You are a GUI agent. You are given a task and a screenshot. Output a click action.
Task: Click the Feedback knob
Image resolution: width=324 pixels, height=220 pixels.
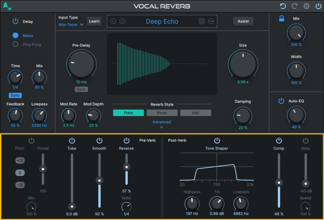click(15, 115)
